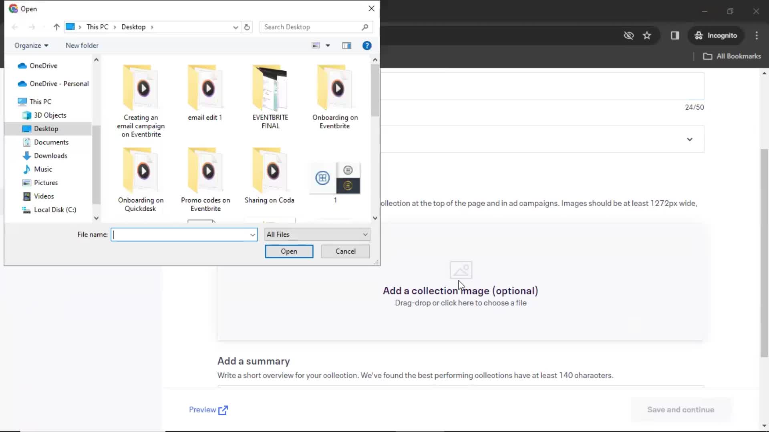Select the EVENTBRITE FINAL folder
Image resolution: width=769 pixels, height=432 pixels.
[270, 96]
